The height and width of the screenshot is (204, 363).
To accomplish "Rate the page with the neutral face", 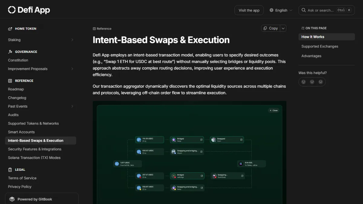I will click(312, 82).
